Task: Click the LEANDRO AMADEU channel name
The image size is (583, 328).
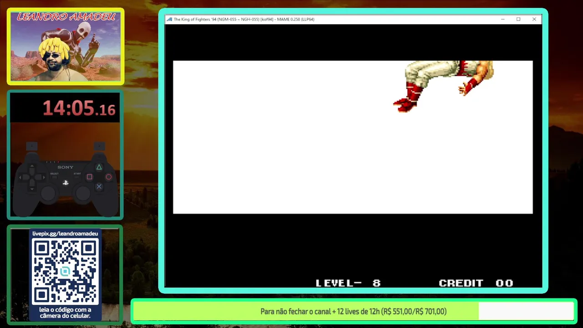Action: point(66,17)
